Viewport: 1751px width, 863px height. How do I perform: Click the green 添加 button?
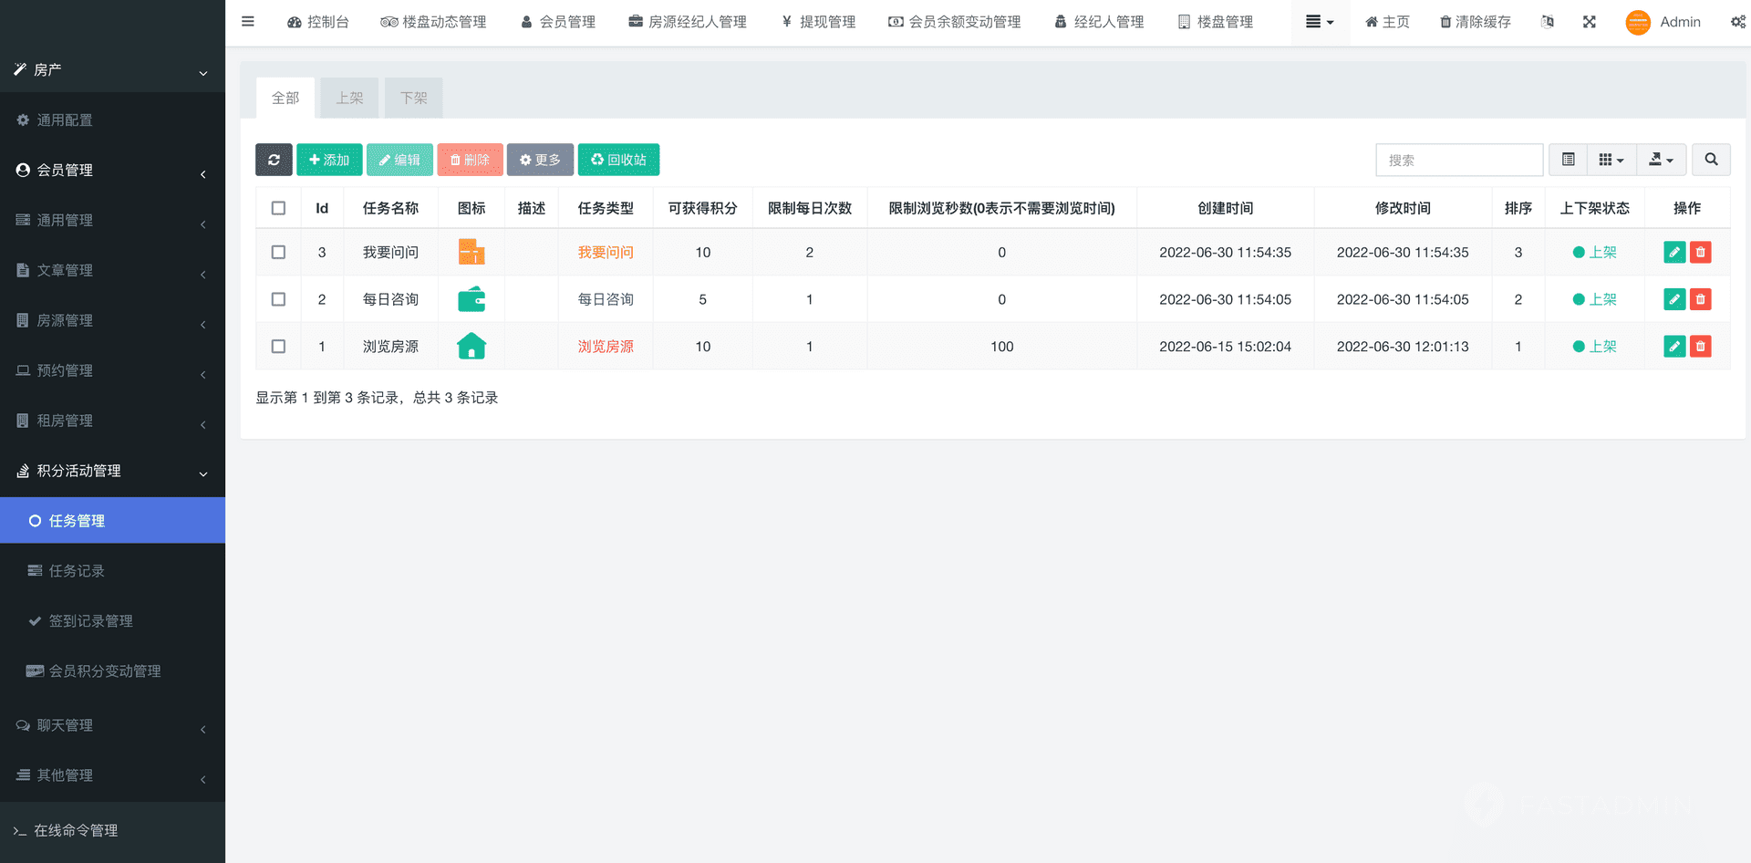pyautogui.click(x=329, y=160)
